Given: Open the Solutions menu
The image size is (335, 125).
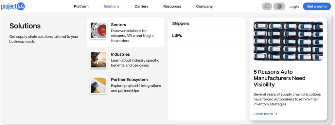Looking at the screenshot, I should point(112,7).
